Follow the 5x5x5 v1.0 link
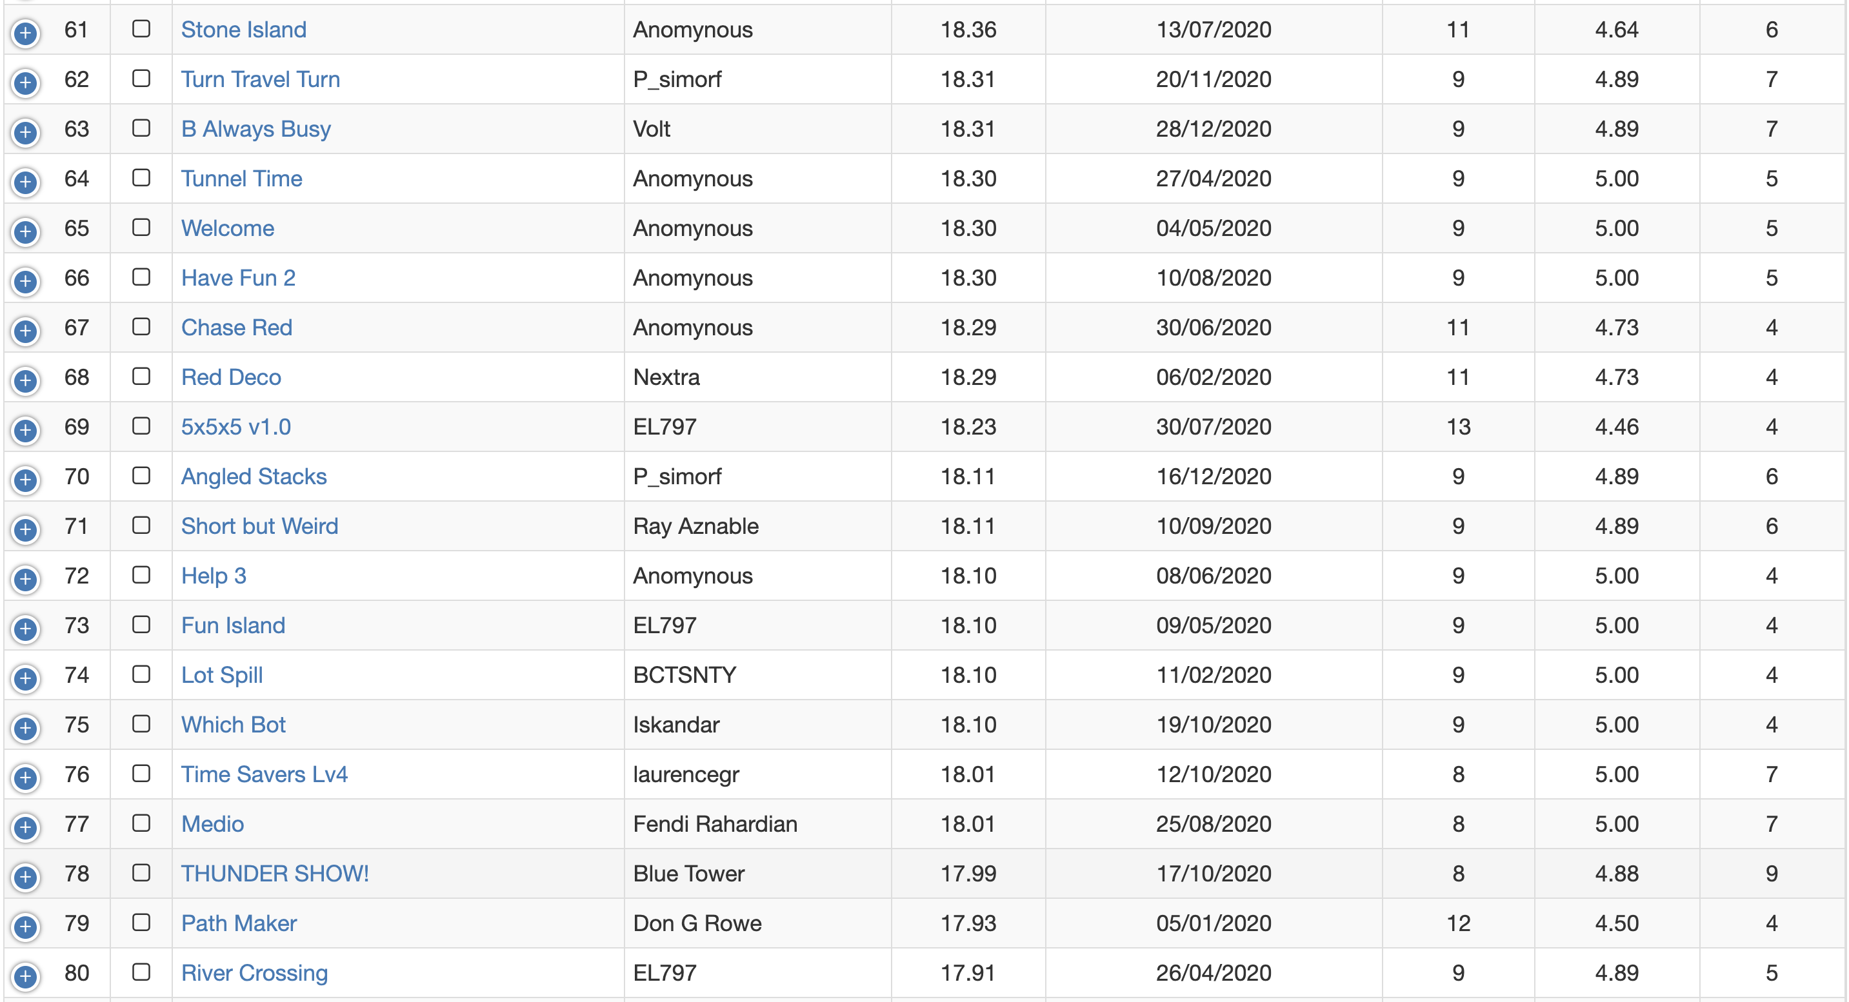 click(x=235, y=427)
